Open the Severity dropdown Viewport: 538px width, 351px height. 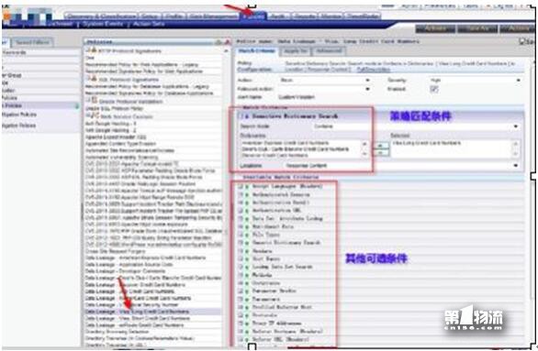[x=476, y=80]
